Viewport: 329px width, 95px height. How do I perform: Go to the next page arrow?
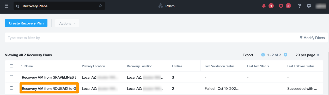tap(285, 55)
